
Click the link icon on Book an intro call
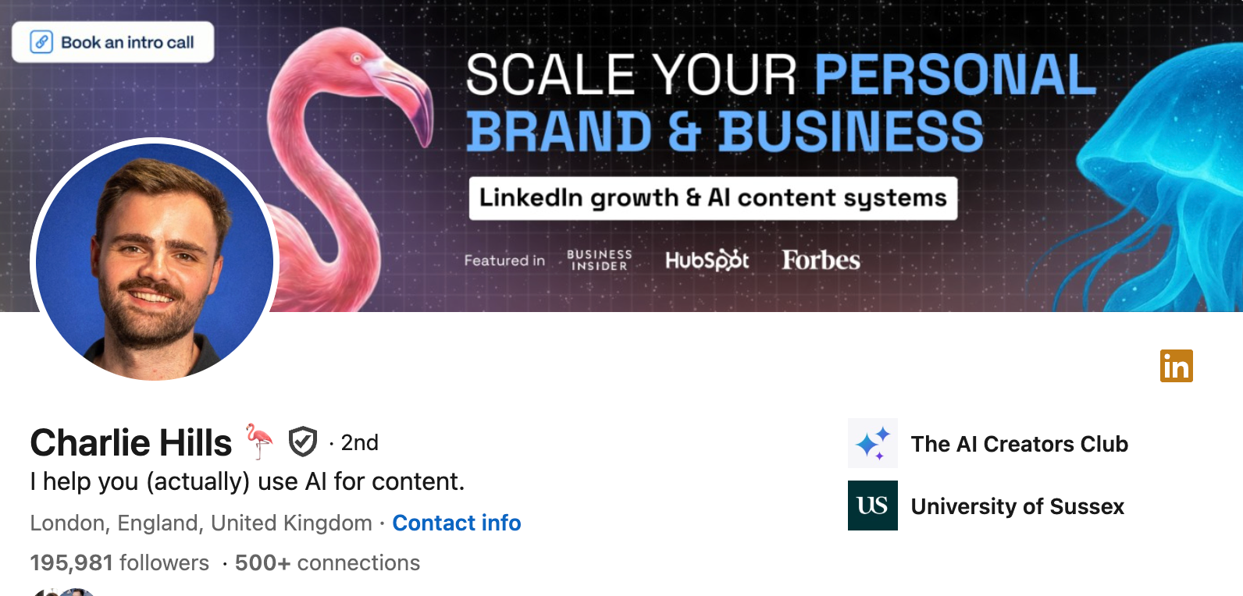point(40,42)
